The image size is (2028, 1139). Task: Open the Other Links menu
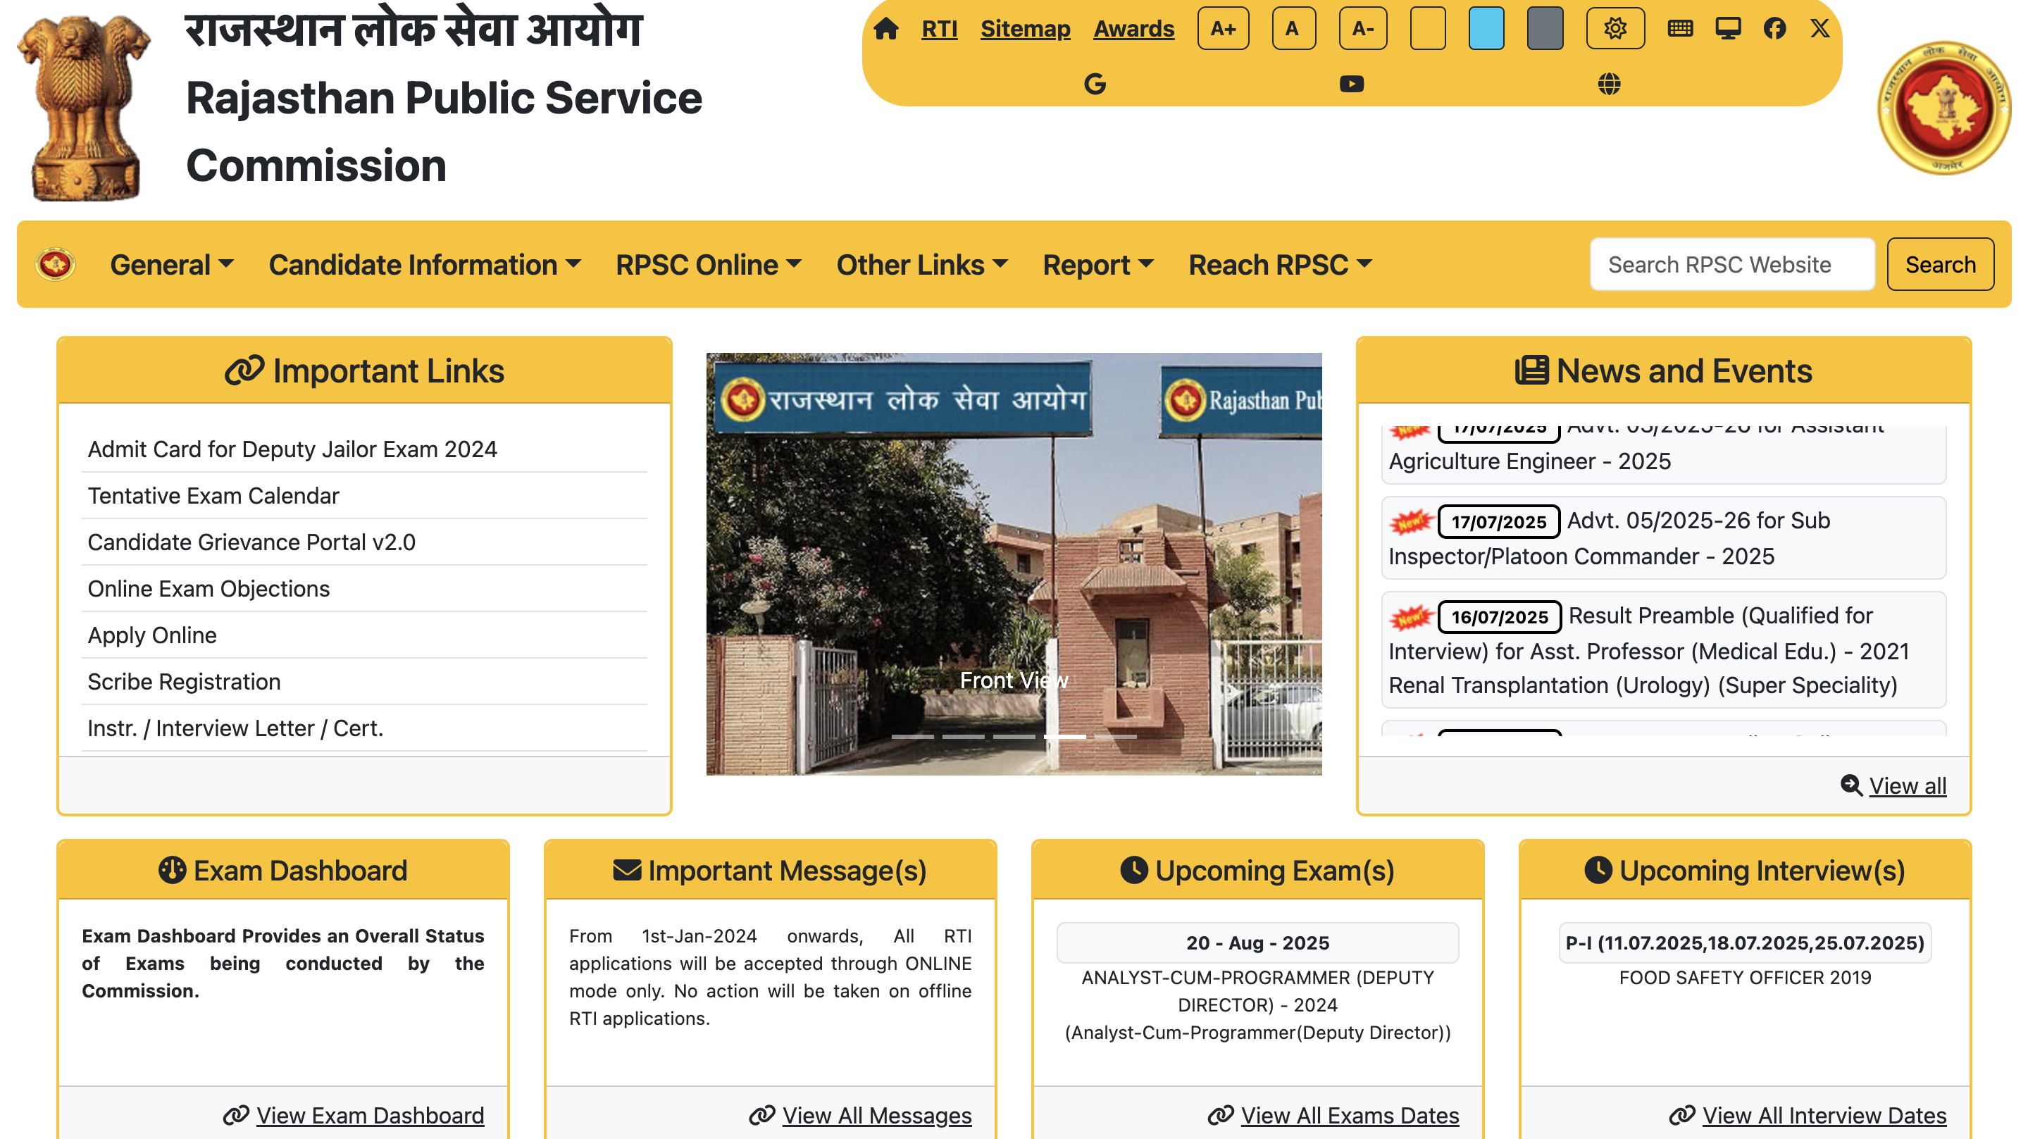coord(921,264)
